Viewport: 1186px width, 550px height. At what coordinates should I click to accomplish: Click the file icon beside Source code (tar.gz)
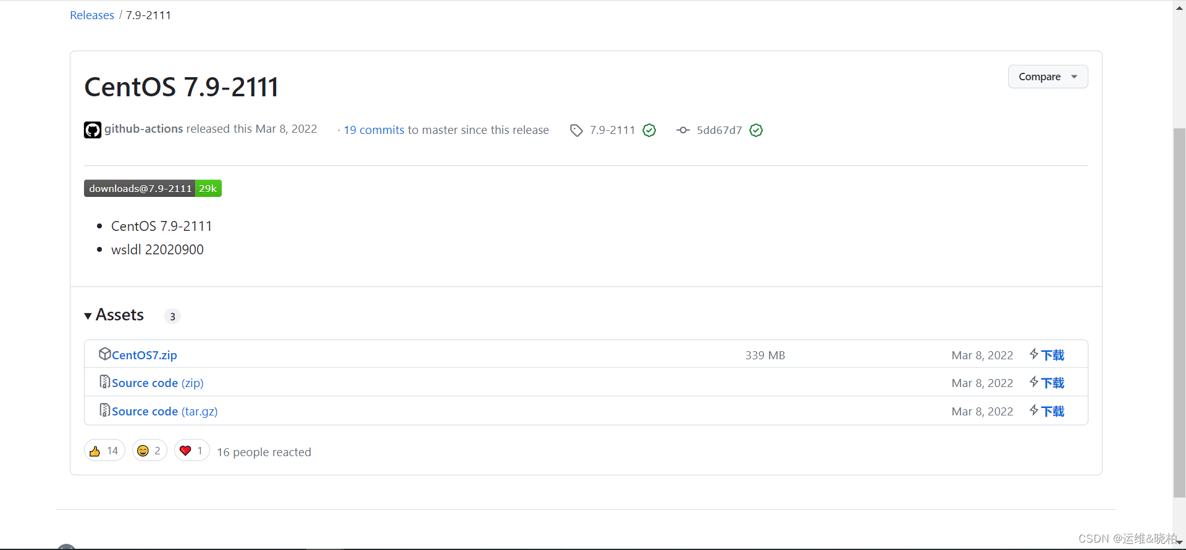click(104, 410)
